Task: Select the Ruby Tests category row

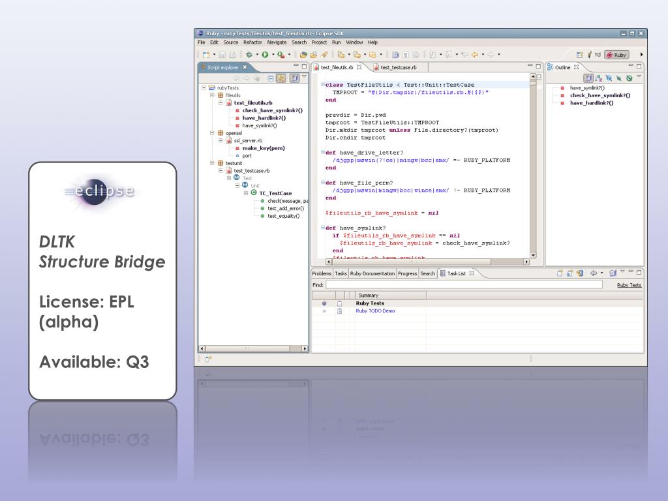Action: (x=477, y=303)
